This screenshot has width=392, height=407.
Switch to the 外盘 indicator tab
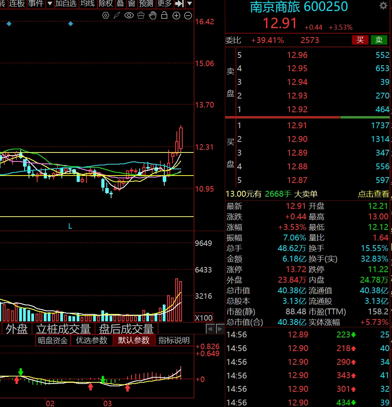click(16, 329)
